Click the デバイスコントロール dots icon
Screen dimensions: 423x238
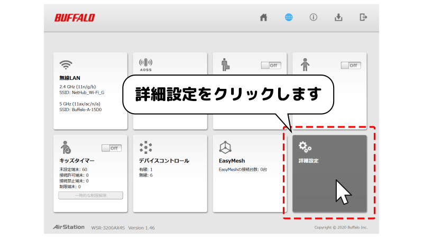tap(146, 148)
